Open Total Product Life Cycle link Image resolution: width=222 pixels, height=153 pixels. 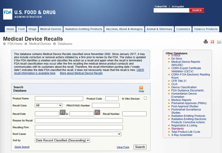point(186,132)
